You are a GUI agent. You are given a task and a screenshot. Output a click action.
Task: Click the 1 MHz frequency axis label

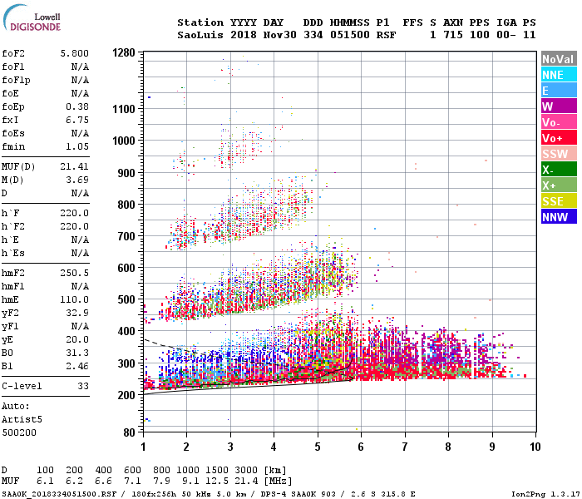click(x=143, y=447)
